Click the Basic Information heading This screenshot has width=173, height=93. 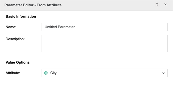click(x=21, y=16)
